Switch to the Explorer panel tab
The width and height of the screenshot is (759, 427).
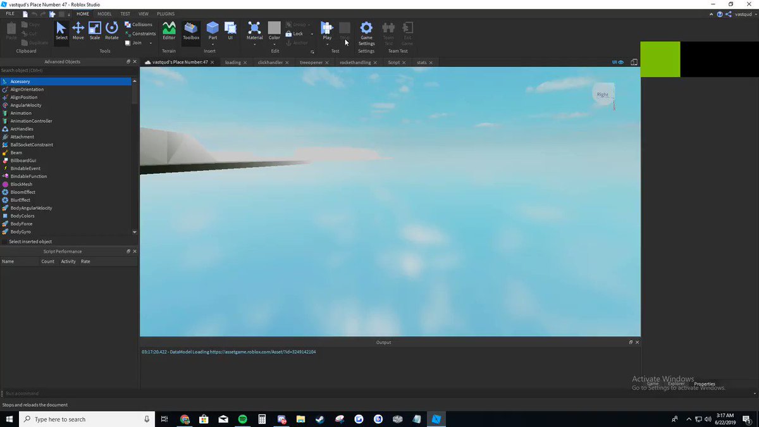tap(676, 383)
